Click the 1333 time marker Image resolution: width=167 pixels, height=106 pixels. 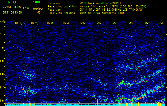pyautogui.click(x=50, y=23)
